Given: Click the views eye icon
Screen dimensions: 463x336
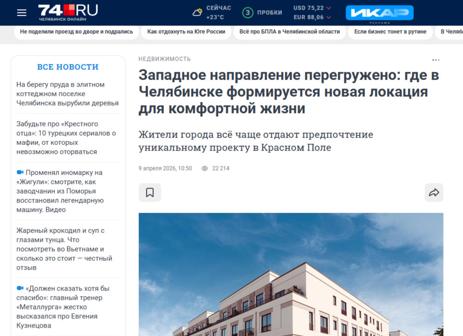Looking at the screenshot, I should [x=205, y=168].
